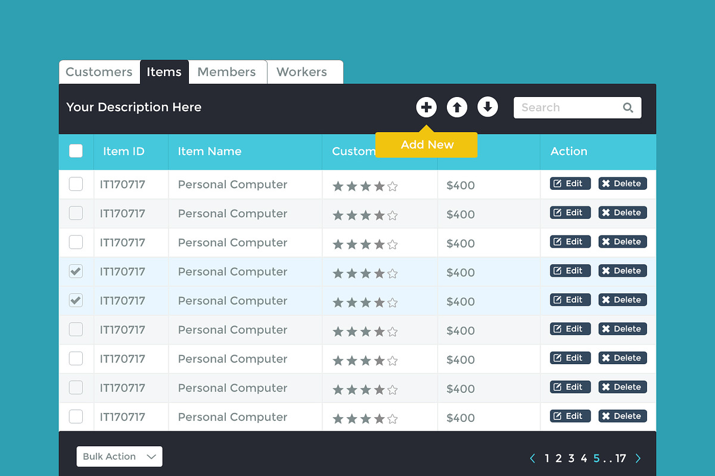Uncheck the fourth row's checked checkbox
The image size is (715, 476).
(x=76, y=271)
